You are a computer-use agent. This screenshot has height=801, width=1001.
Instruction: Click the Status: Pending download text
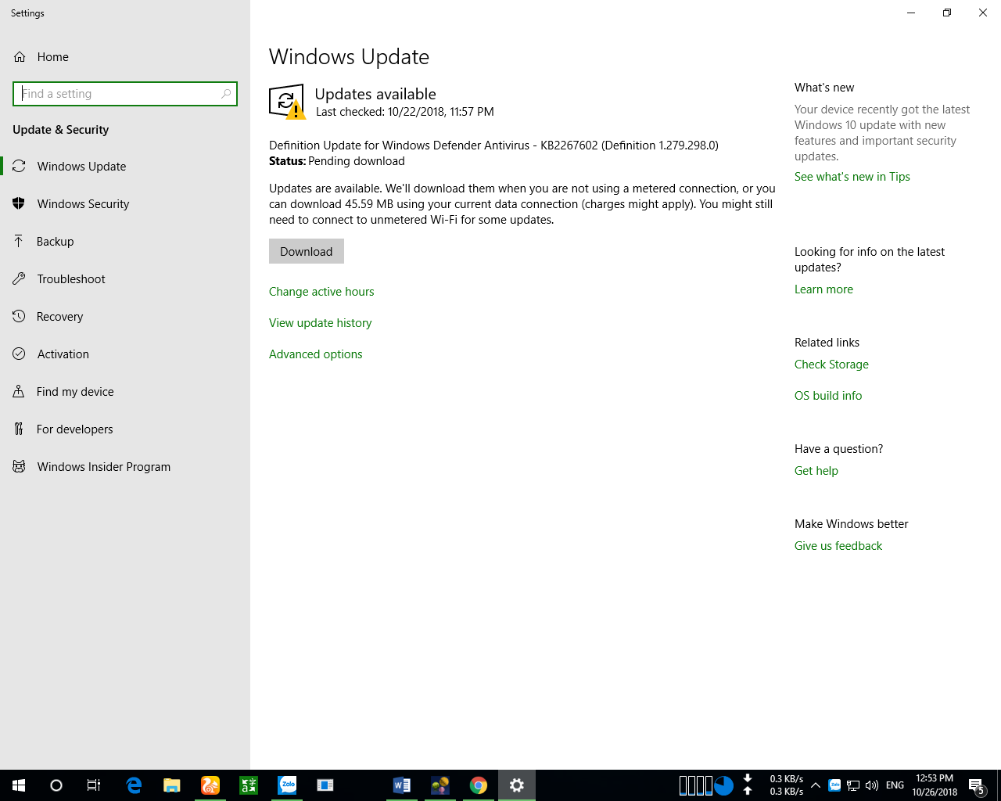[x=337, y=161]
